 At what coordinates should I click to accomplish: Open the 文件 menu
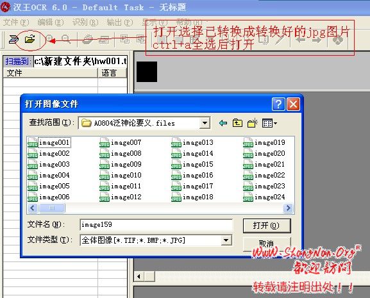(x=16, y=22)
